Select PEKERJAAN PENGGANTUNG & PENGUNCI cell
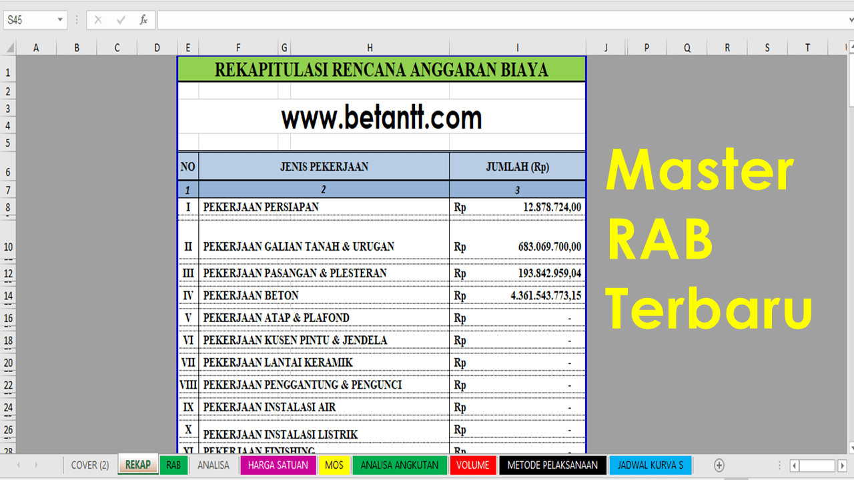The width and height of the screenshot is (854, 480). pos(324,385)
